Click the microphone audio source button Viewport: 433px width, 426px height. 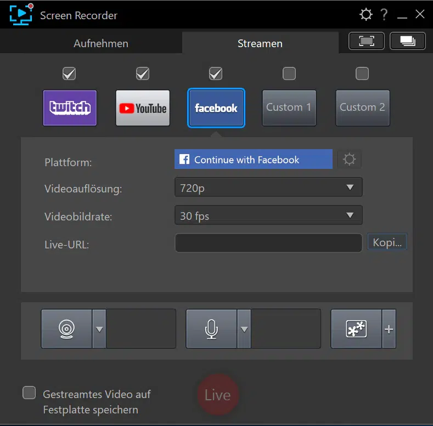(x=211, y=329)
